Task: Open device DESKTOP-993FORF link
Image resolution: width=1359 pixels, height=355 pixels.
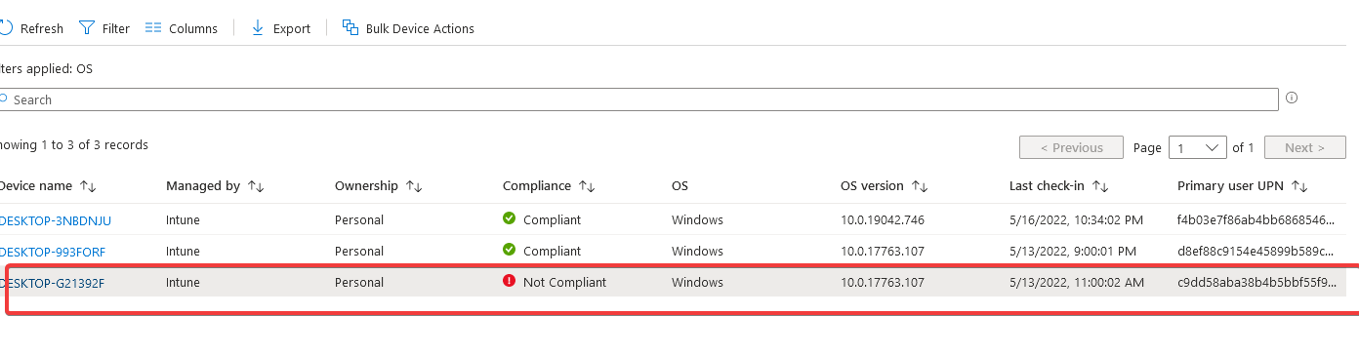Action: click(53, 251)
